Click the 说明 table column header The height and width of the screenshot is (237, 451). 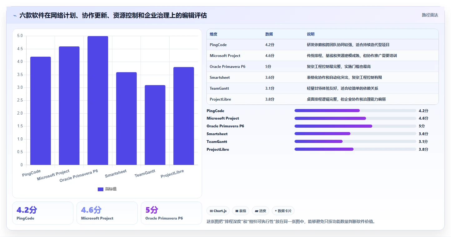(x=311, y=34)
